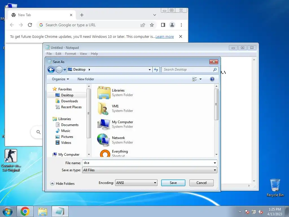Click the file list vertical scrollbar thumb
The width and height of the screenshot is (289, 217).
[216, 105]
